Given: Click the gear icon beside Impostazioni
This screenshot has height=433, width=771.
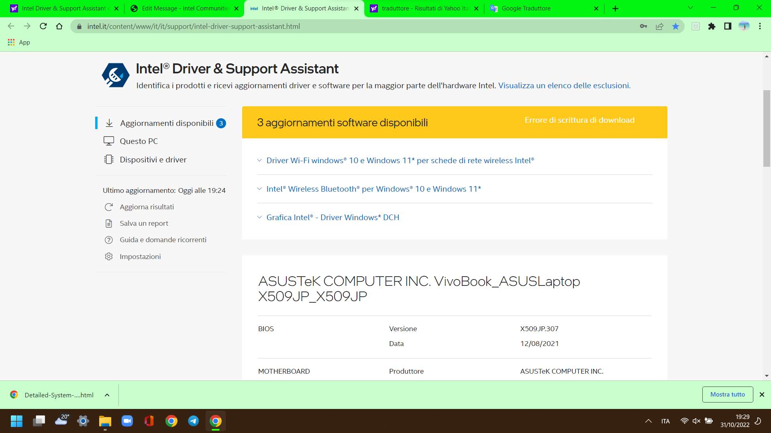Looking at the screenshot, I should pos(109,257).
